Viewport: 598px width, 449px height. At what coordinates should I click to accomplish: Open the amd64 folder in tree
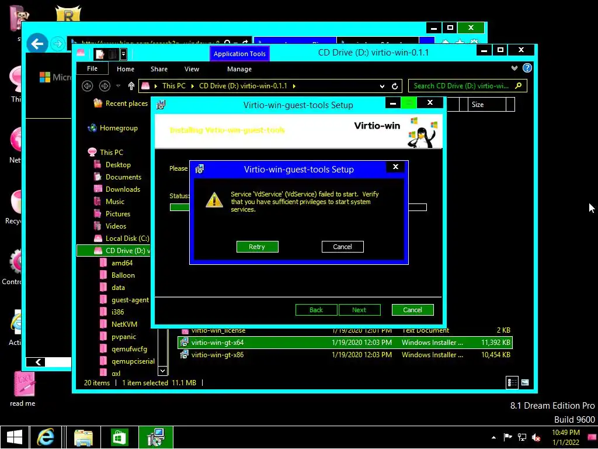pyautogui.click(x=116, y=263)
